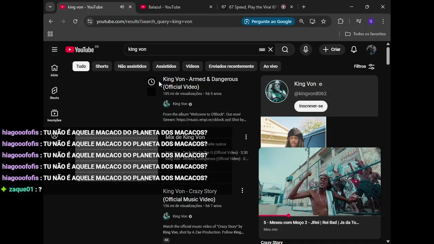Start voice search with microphone
The width and height of the screenshot is (434, 244).
pyautogui.click(x=306, y=49)
